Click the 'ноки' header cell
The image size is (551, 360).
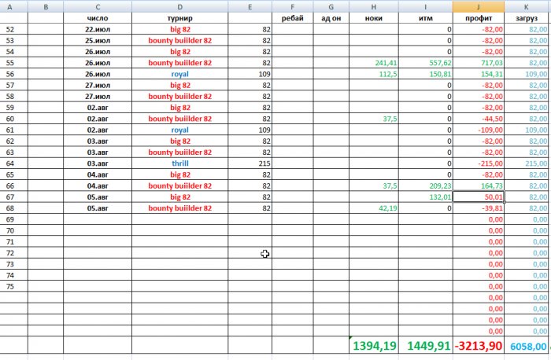point(374,18)
